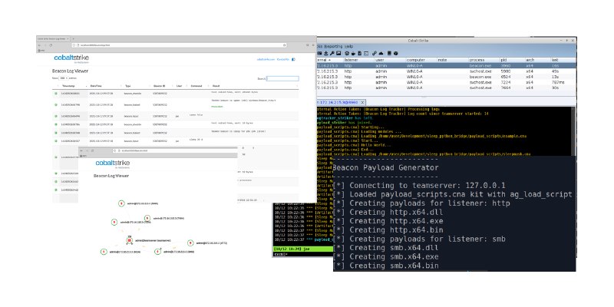This screenshot has height=307, width=614.
Task: Click the cloud icon in Cobalt Strike toolbar
Action: pos(381,53)
